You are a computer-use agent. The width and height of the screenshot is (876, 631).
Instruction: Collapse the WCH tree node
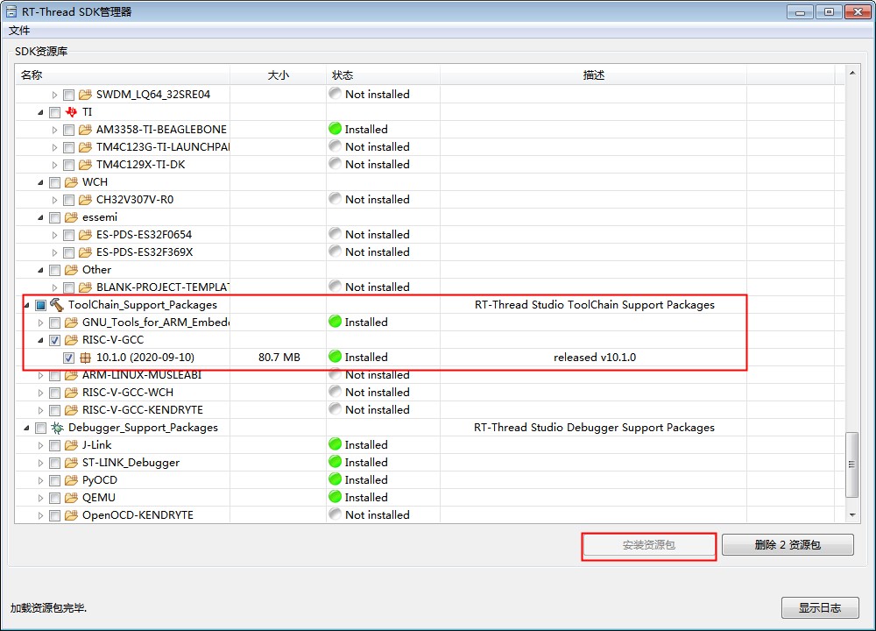click(40, 183)
